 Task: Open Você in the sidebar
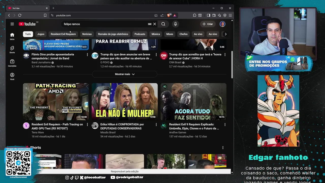(x=12, y=77)
